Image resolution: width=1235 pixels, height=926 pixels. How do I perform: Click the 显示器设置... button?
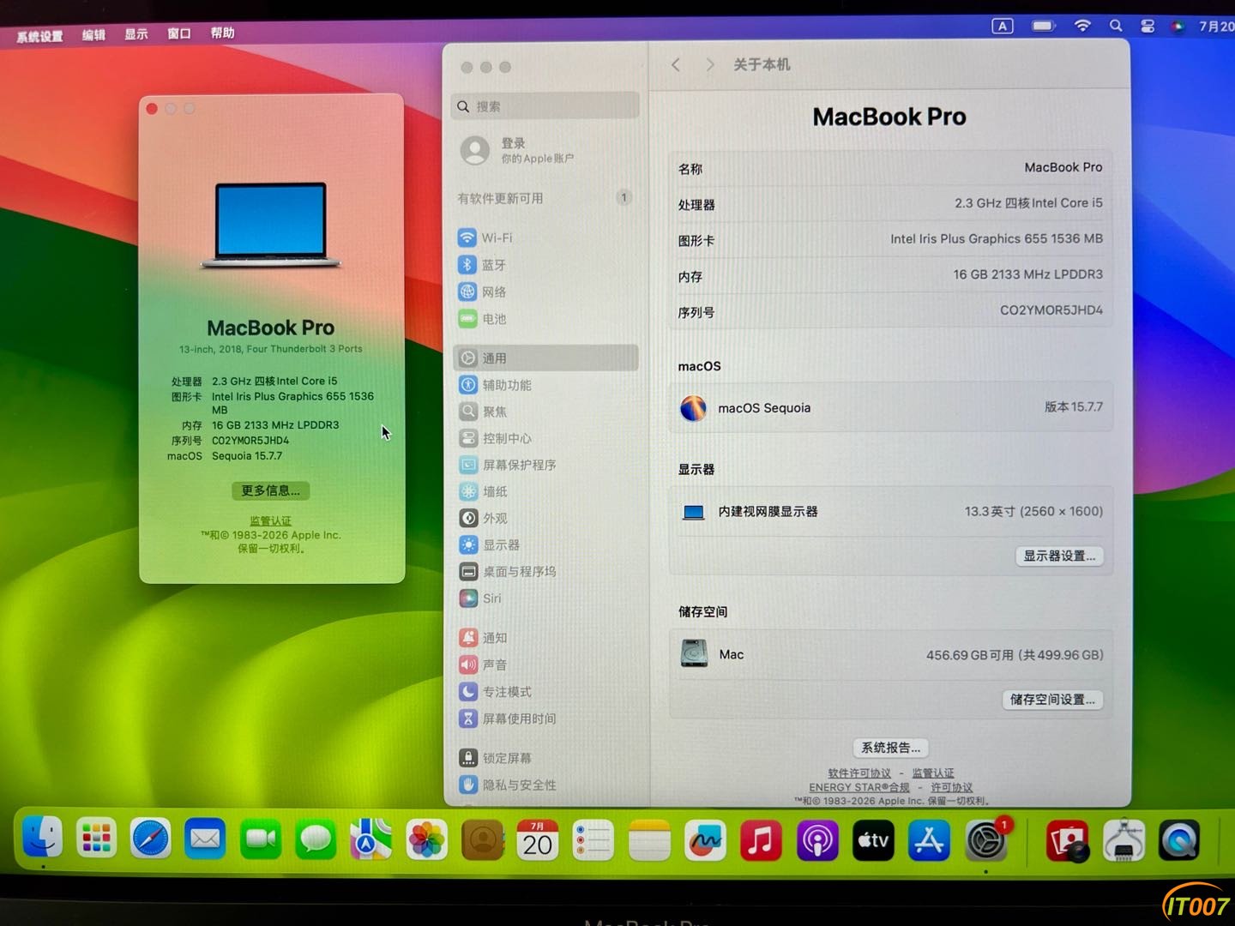pos(1059,556)
